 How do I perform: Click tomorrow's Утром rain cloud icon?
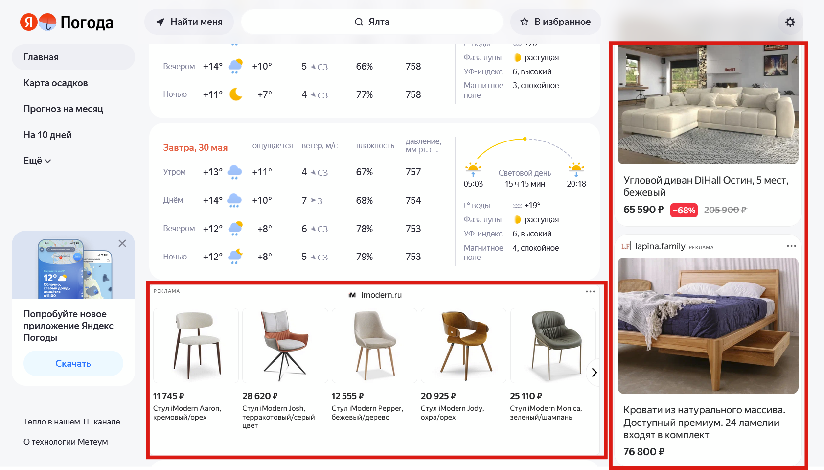[235, 172]
